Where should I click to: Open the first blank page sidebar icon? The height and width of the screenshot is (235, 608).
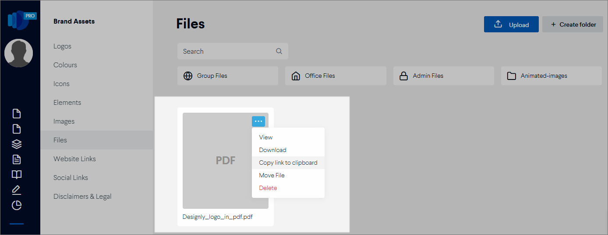17,114
